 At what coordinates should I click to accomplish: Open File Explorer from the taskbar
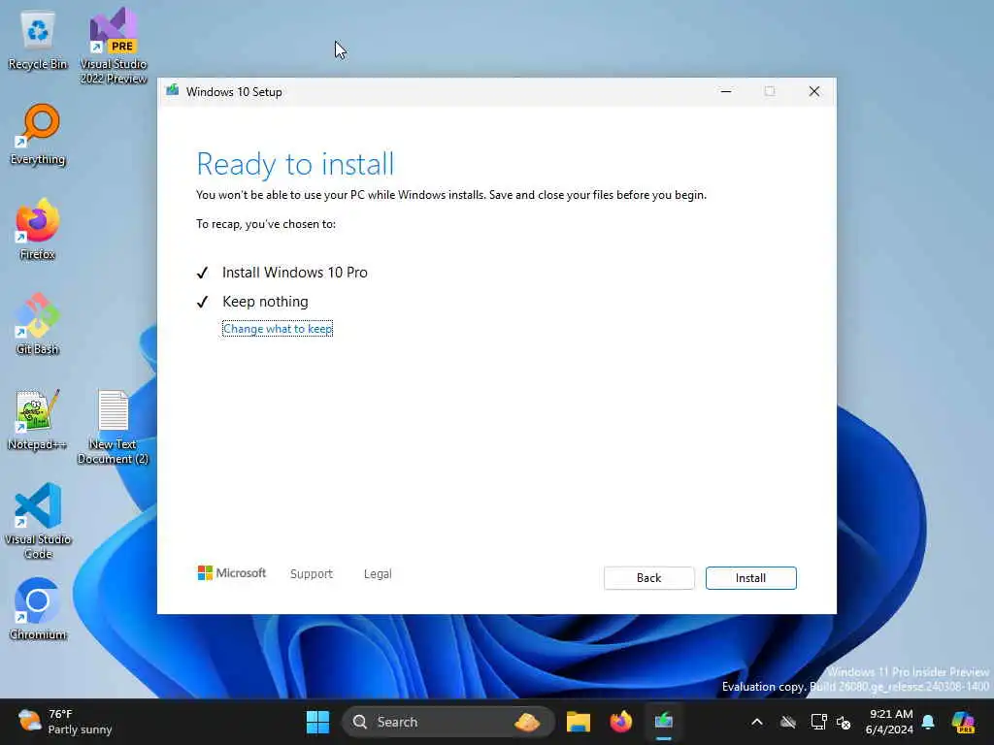click(x=579, y=722)
